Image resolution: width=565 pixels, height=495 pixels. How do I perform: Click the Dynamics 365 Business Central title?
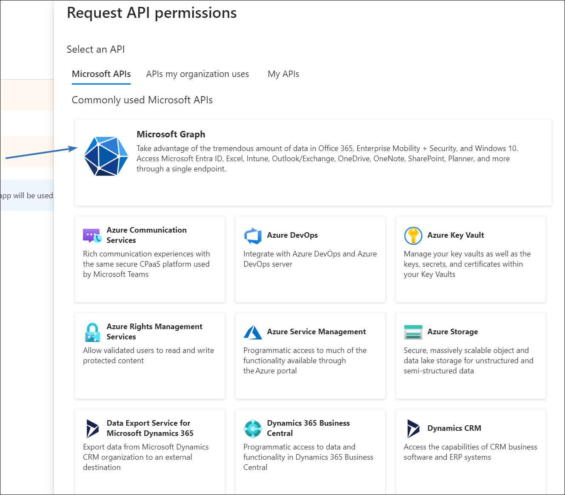point(308,428)
